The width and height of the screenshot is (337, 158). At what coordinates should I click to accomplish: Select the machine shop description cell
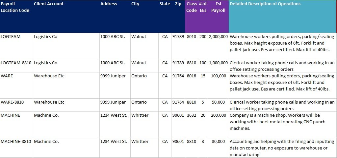(x=283, y=125)
